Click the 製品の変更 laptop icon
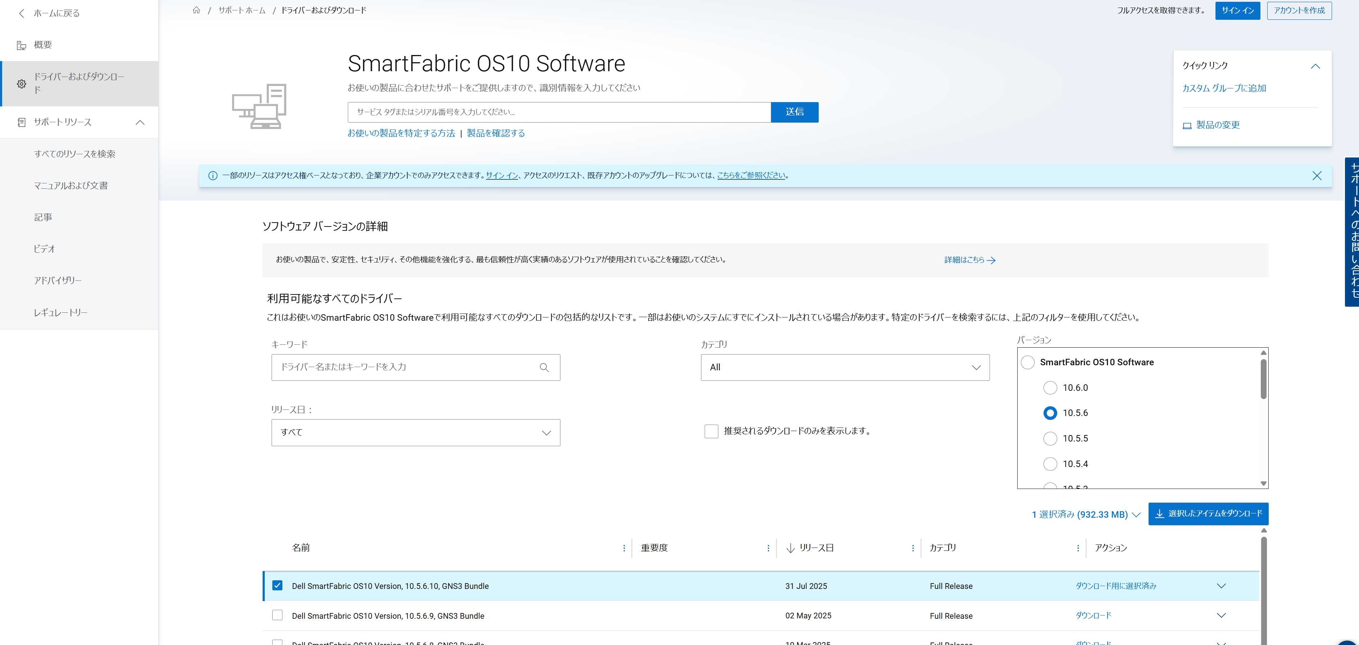This screenshot has height=645, width=1359. [1186, 125]
